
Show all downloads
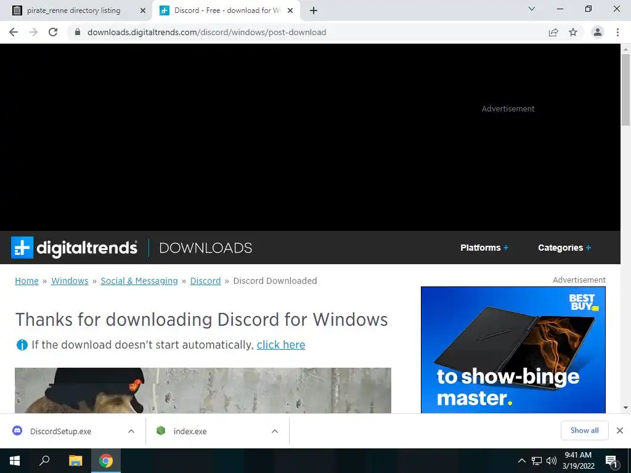pos(584,431)
